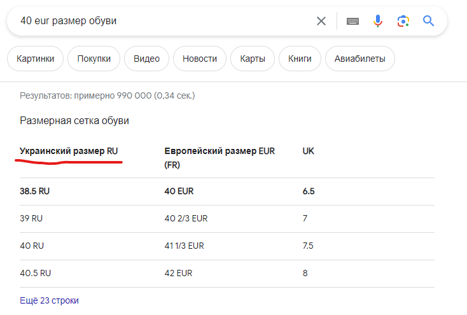Select the 40 RU table cell
The width and height of the screenshot is (467, 315).
click(x=32, y=246)
